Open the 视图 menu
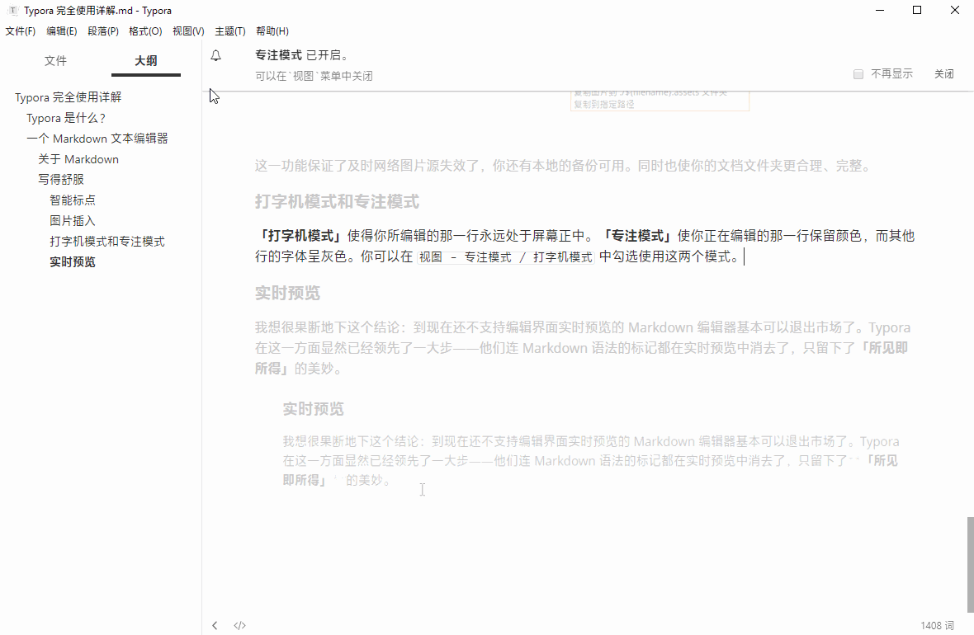974x635 pixels. point(188,31)
